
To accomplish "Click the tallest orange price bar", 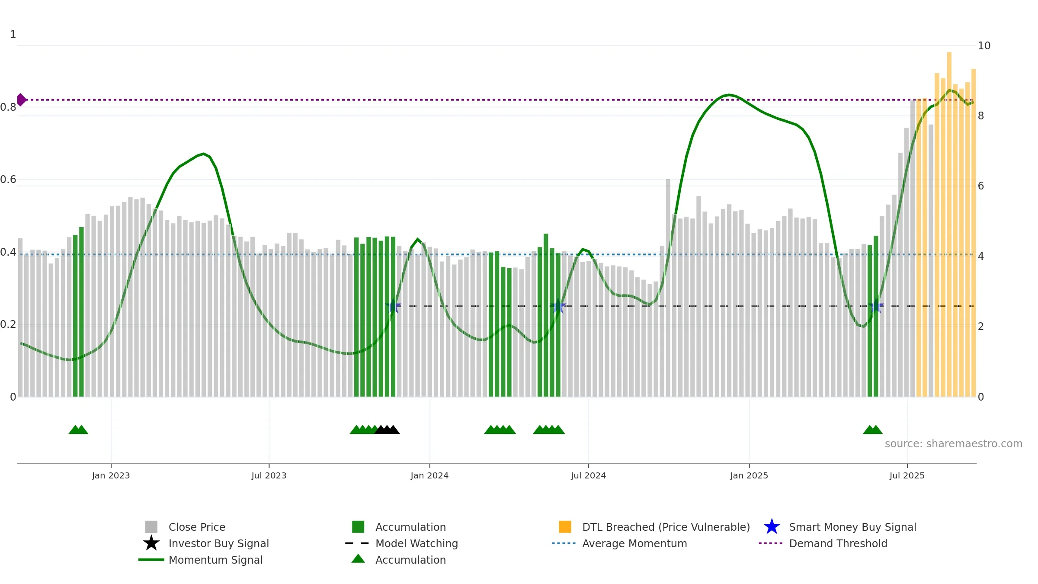I will 949,224.
